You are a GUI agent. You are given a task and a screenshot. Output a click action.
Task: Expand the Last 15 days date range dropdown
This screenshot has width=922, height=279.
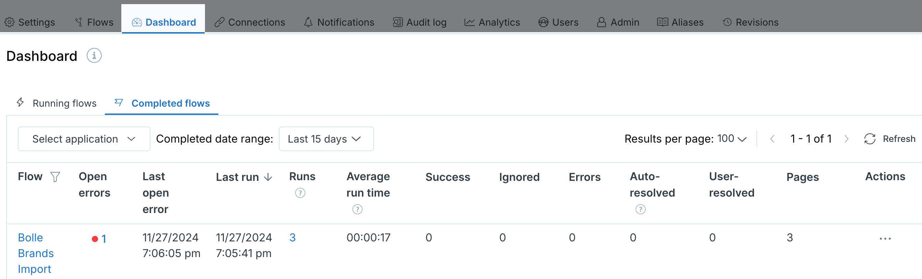pyautogui.click(x=326, y=139)
